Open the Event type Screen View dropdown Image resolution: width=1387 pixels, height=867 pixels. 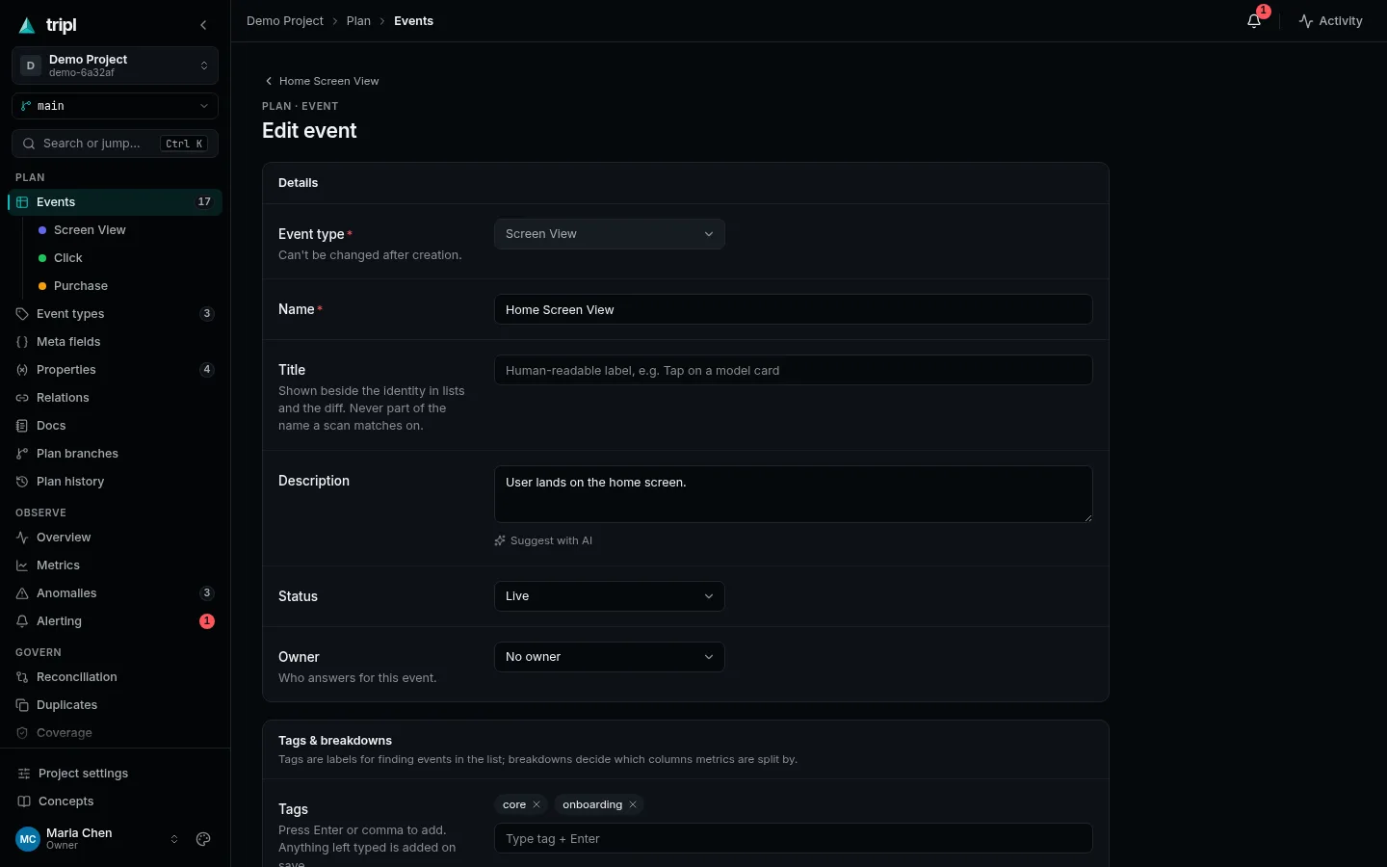610,234
